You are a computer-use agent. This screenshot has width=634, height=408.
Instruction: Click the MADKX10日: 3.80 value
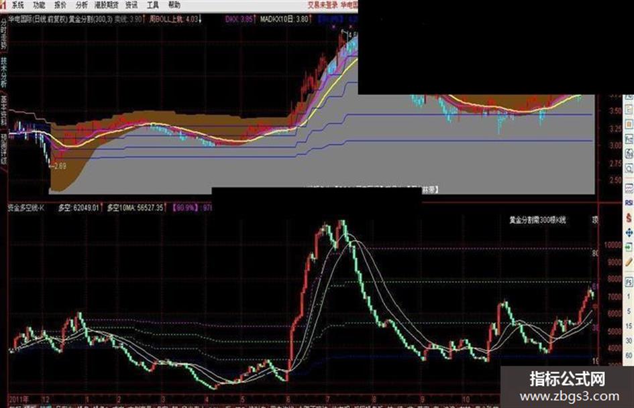[x=285, y=19]
